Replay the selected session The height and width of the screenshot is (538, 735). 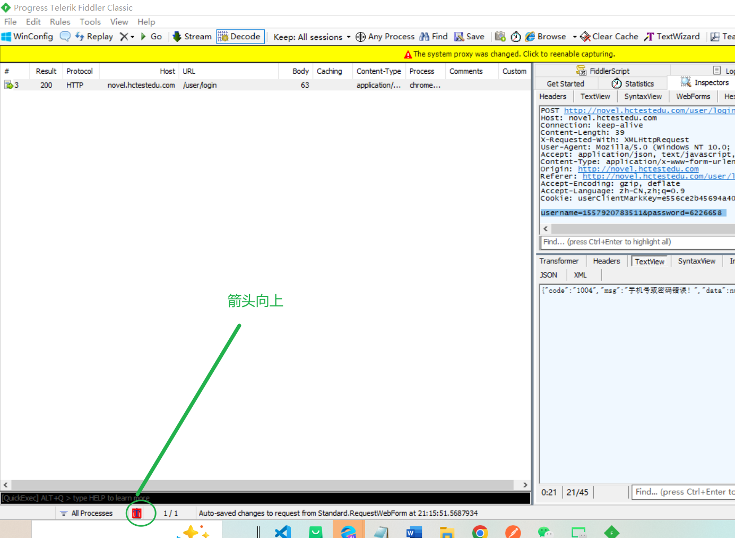click(94, 36)
